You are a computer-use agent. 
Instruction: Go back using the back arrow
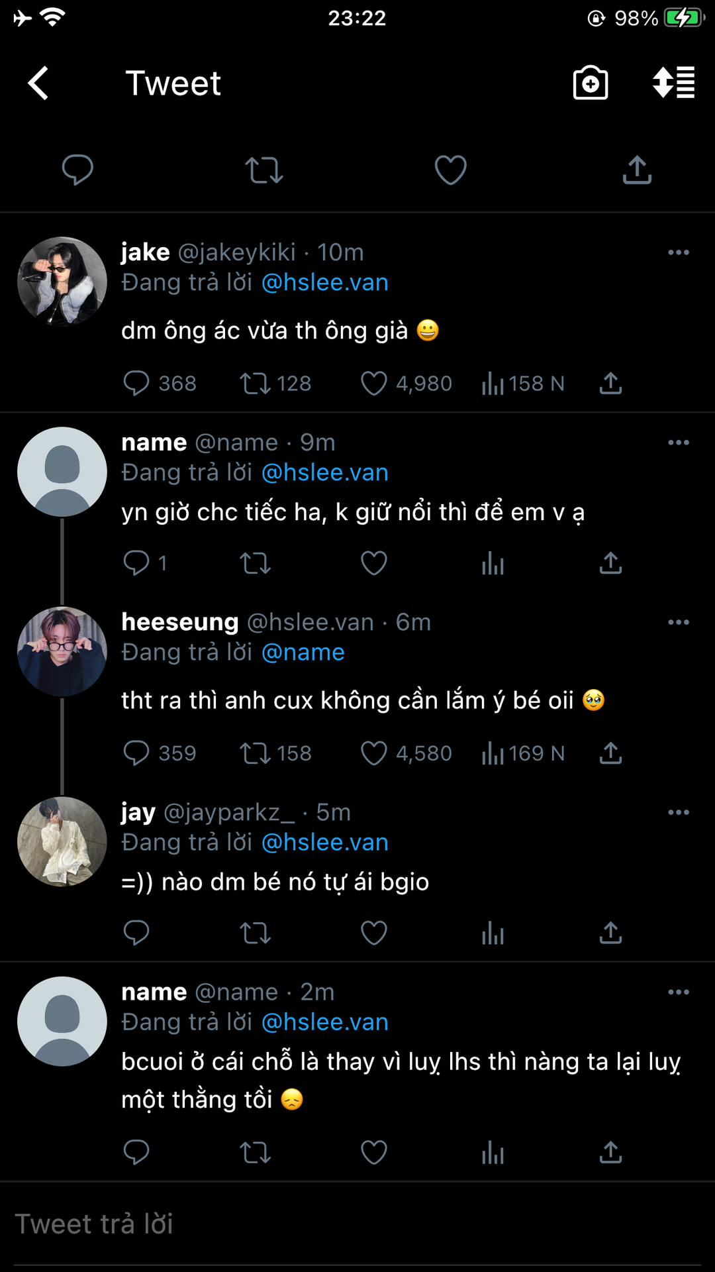(38, 83)
